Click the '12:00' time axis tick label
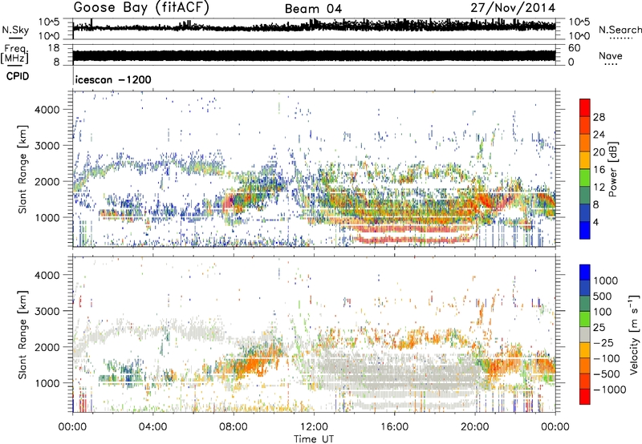642x444 pixels. coord(314,427)
